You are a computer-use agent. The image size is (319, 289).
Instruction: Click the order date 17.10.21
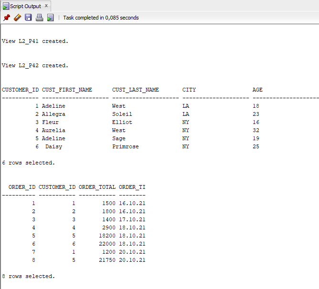[x=132, y=220]
